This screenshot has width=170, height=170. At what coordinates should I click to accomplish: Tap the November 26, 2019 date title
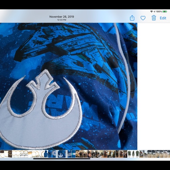click(62, 17)
